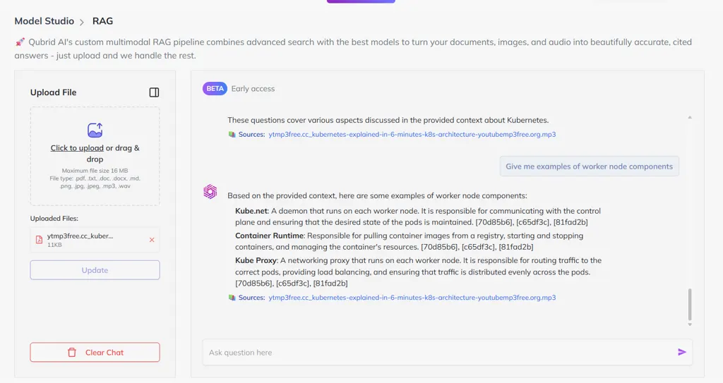This screenshot has height=383, width=723.
Task: Click the assistant spiral avatar icon
Action: [x=210, y=191]
